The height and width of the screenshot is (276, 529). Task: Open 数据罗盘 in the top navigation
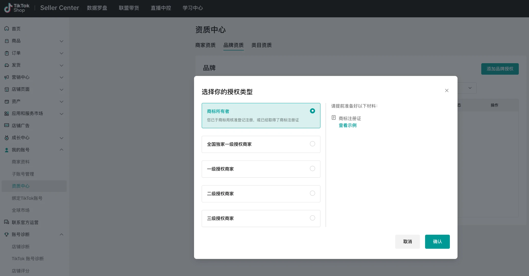click(x=97, y=8)
